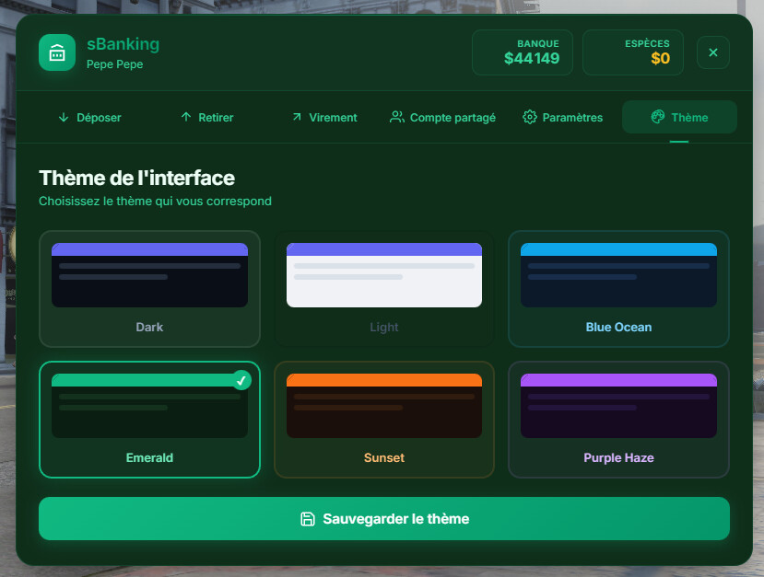Click the Thème palette icon

(658, 117)
